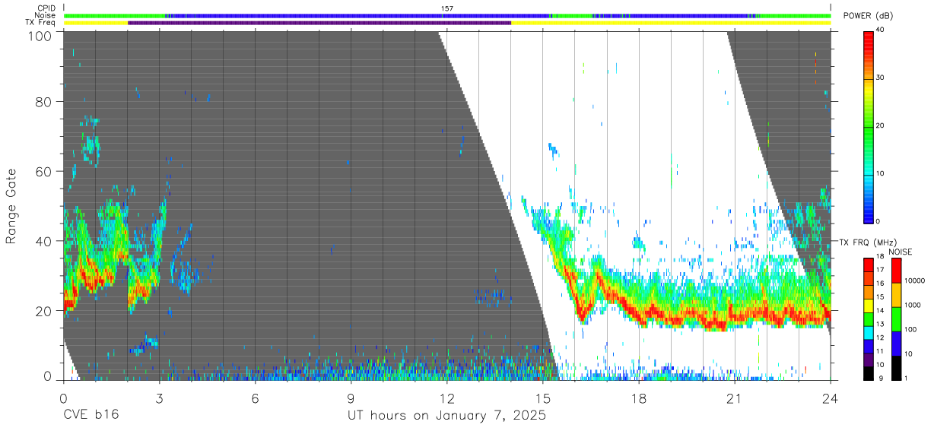Click the purple section of TX Freq strip
This screenshot has height=431, width=934.
click(319, 23)
